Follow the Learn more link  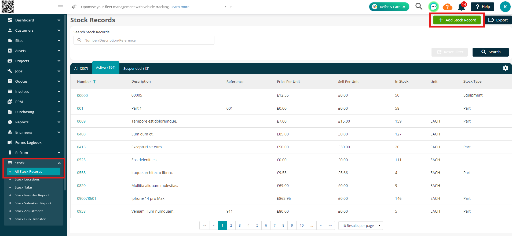tap(180, 7)
